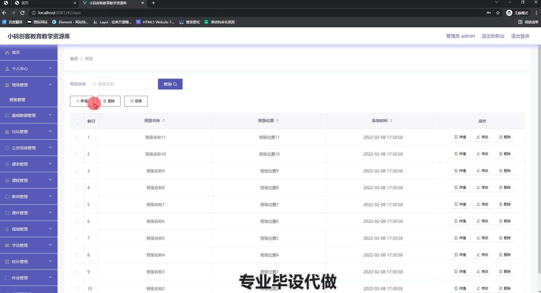Select the checkbox for row 班级名称8

click(77, 188)
